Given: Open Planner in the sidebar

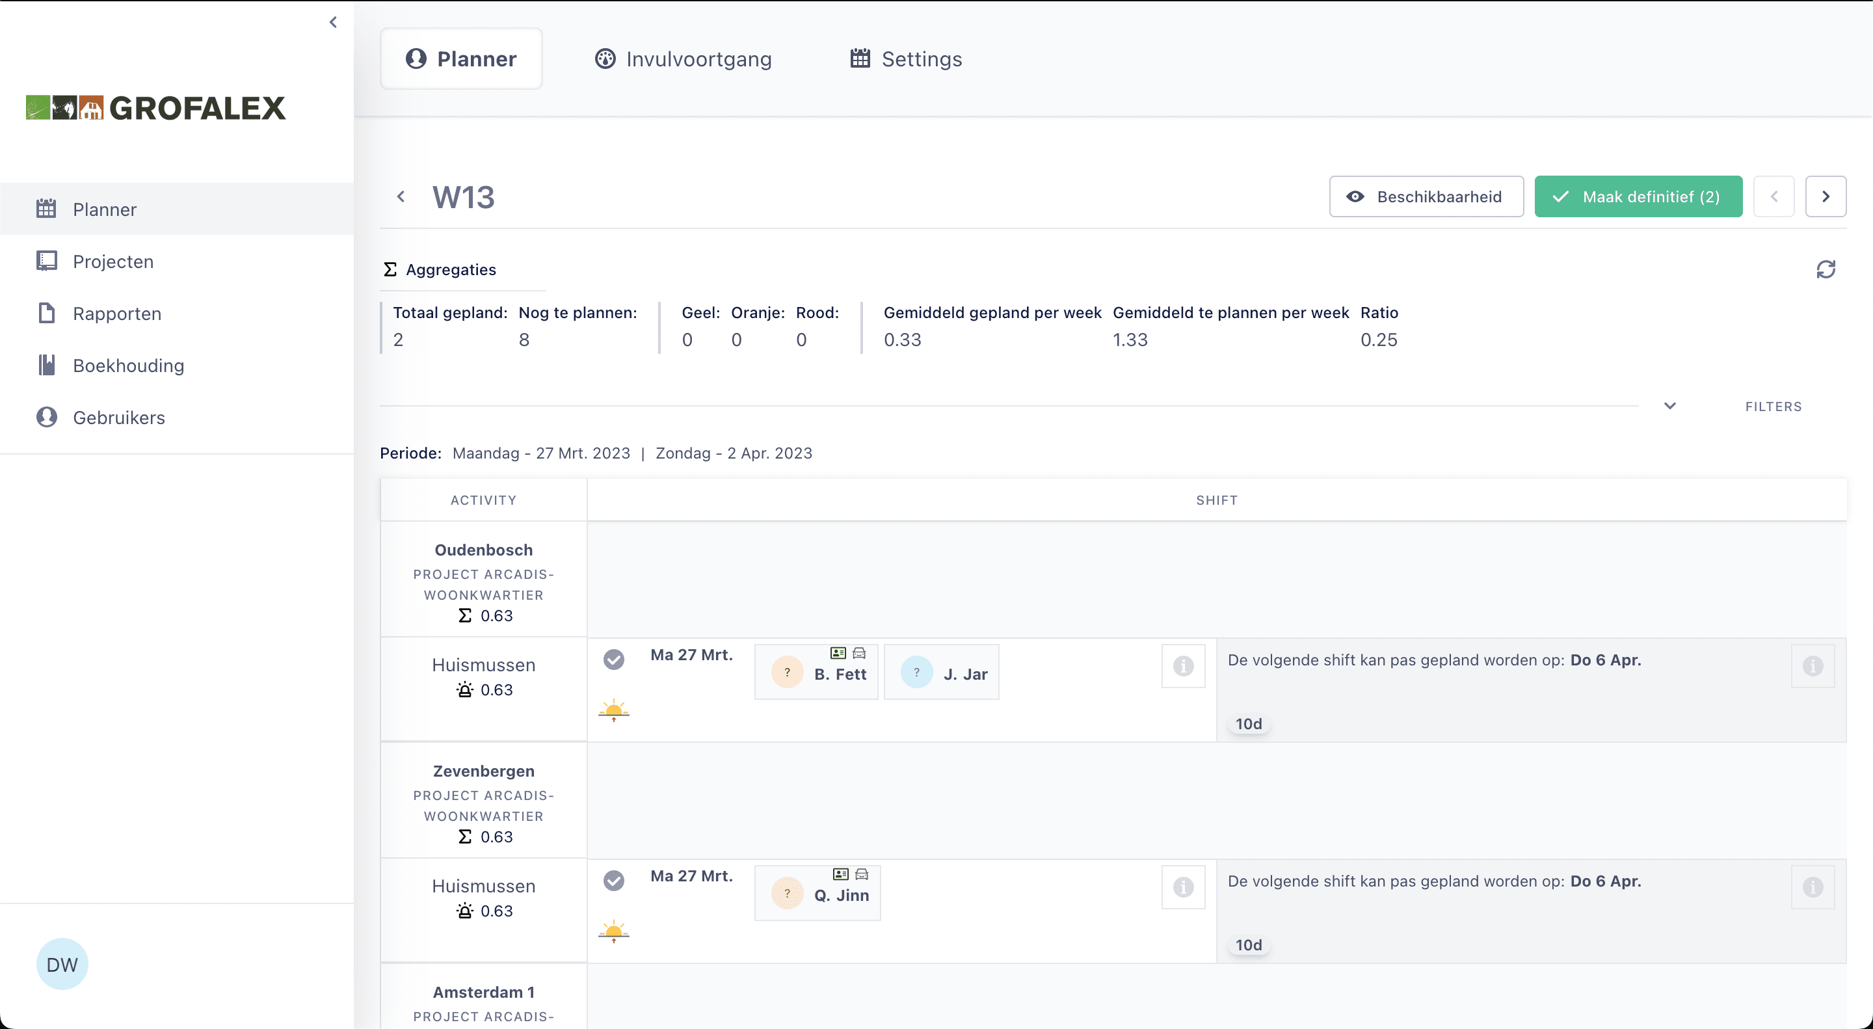Looking at the screenshot, I should point(177,209).
